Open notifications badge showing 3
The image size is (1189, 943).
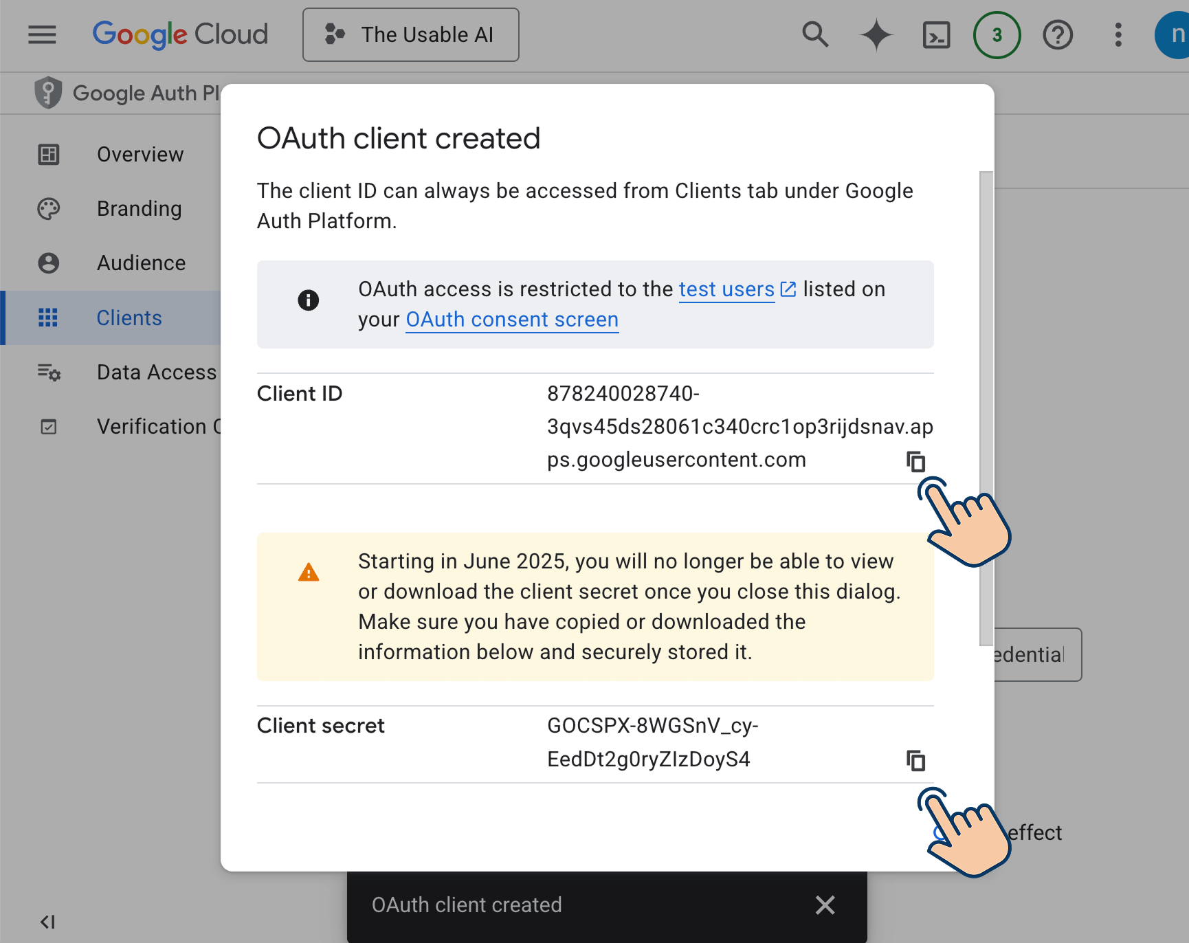tap(997, 34)
